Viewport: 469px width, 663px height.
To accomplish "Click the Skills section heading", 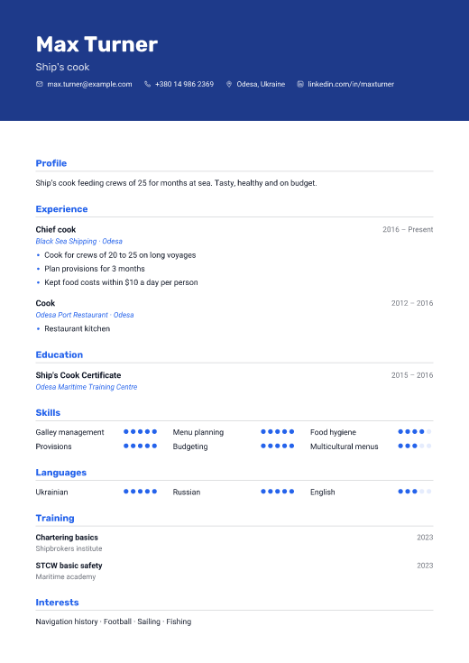I will [48, 413].
